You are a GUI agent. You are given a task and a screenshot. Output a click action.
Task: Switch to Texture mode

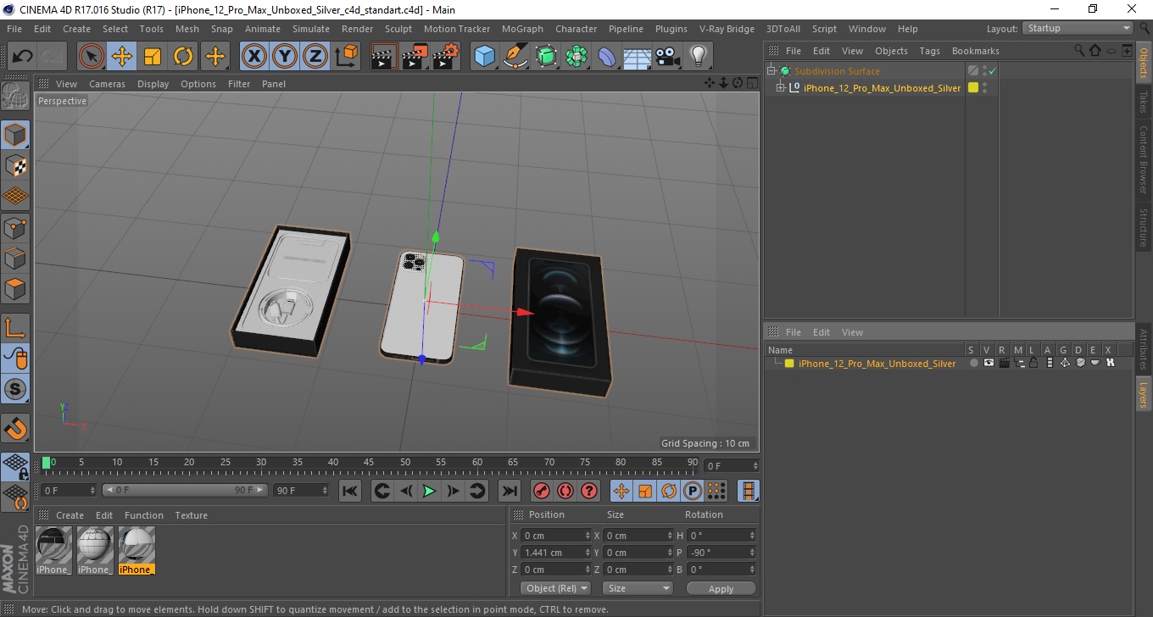(15, 165)
